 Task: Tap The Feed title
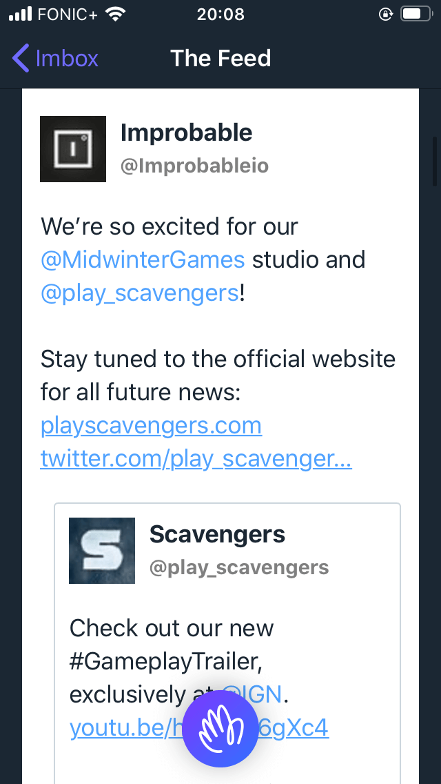click(220, 58)
